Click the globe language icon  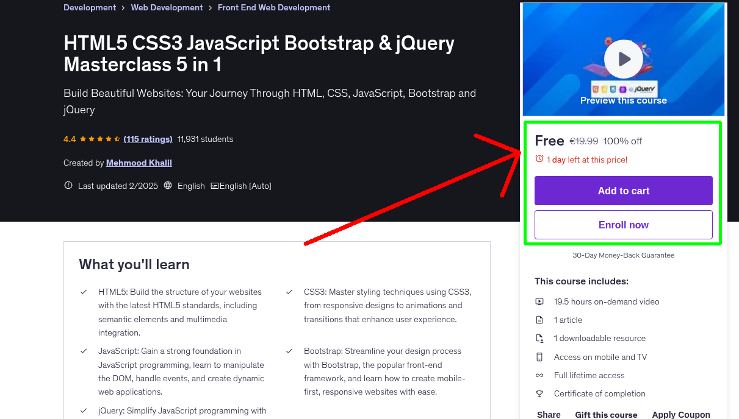(168, 186)
